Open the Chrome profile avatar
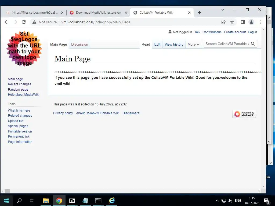This screenshot has width=275, height=206. 251,22
